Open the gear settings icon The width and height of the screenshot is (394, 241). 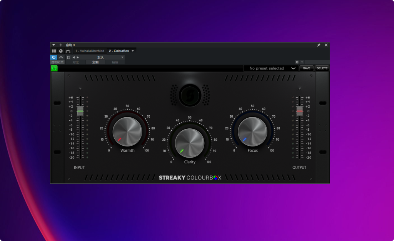click(x=297, y=62)
